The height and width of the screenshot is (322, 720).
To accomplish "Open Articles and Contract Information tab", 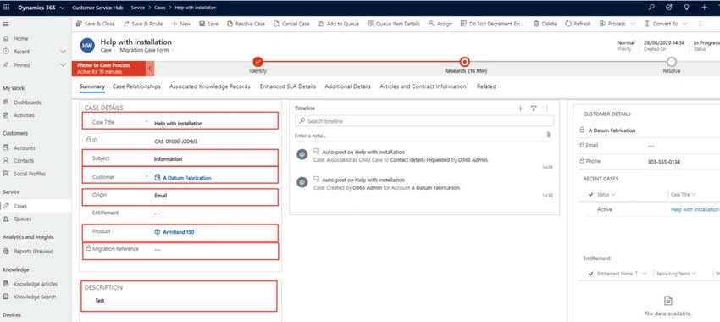I will click(x=423, y=86).
